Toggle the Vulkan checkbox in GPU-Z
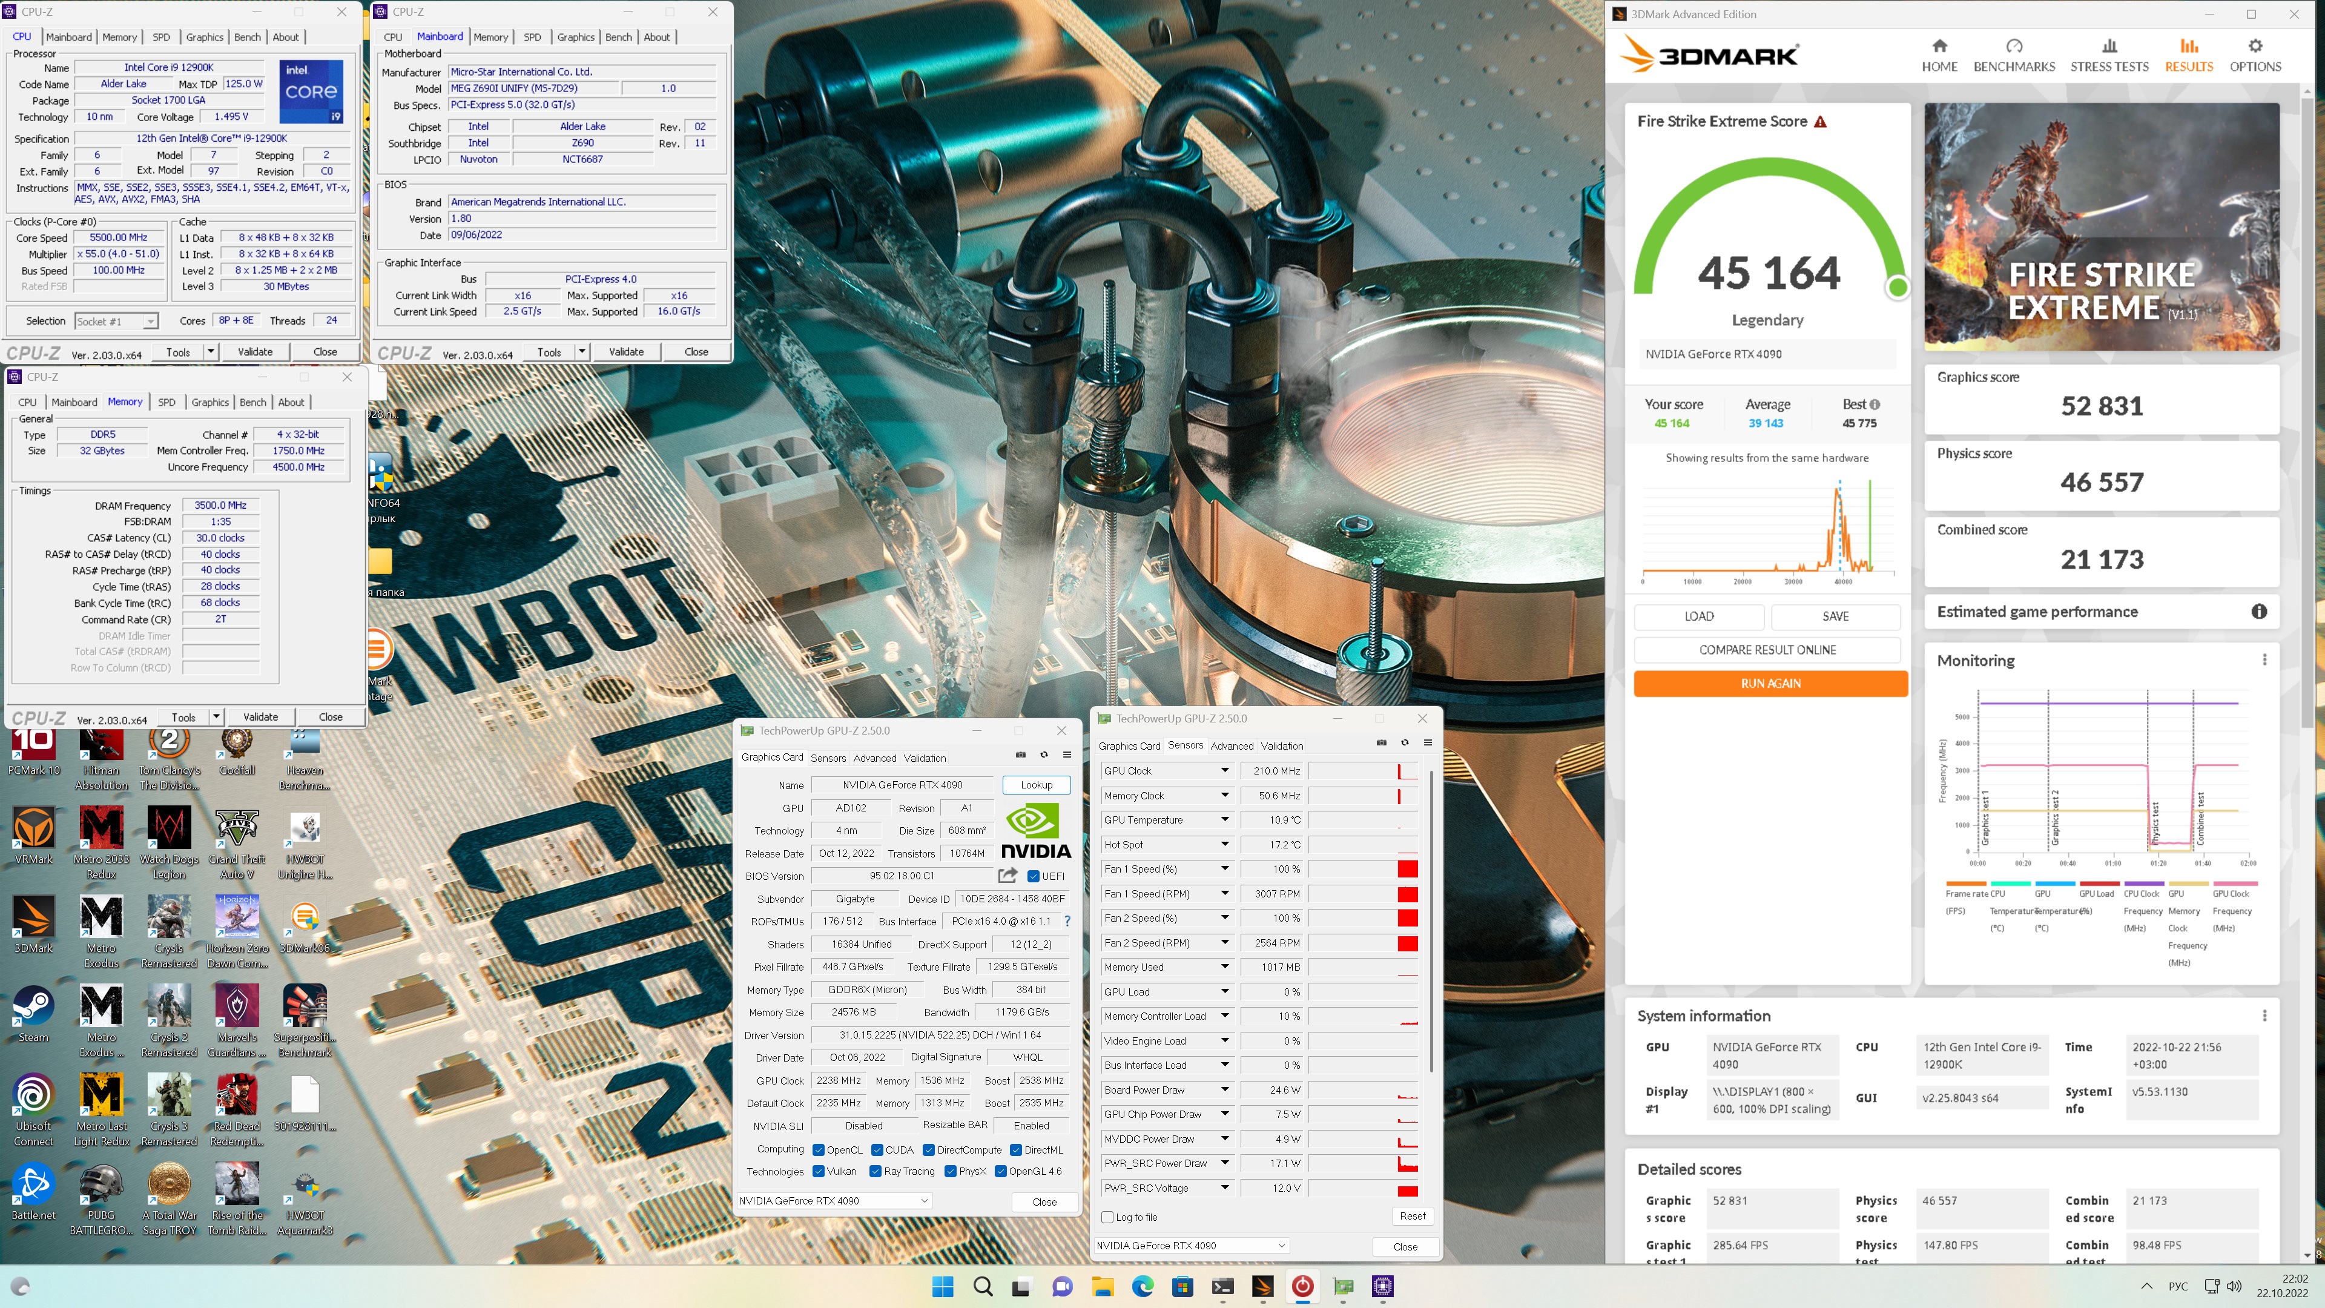Image resolution: width=2325 pixels, height=1308 pixels. click(818, 1172)
